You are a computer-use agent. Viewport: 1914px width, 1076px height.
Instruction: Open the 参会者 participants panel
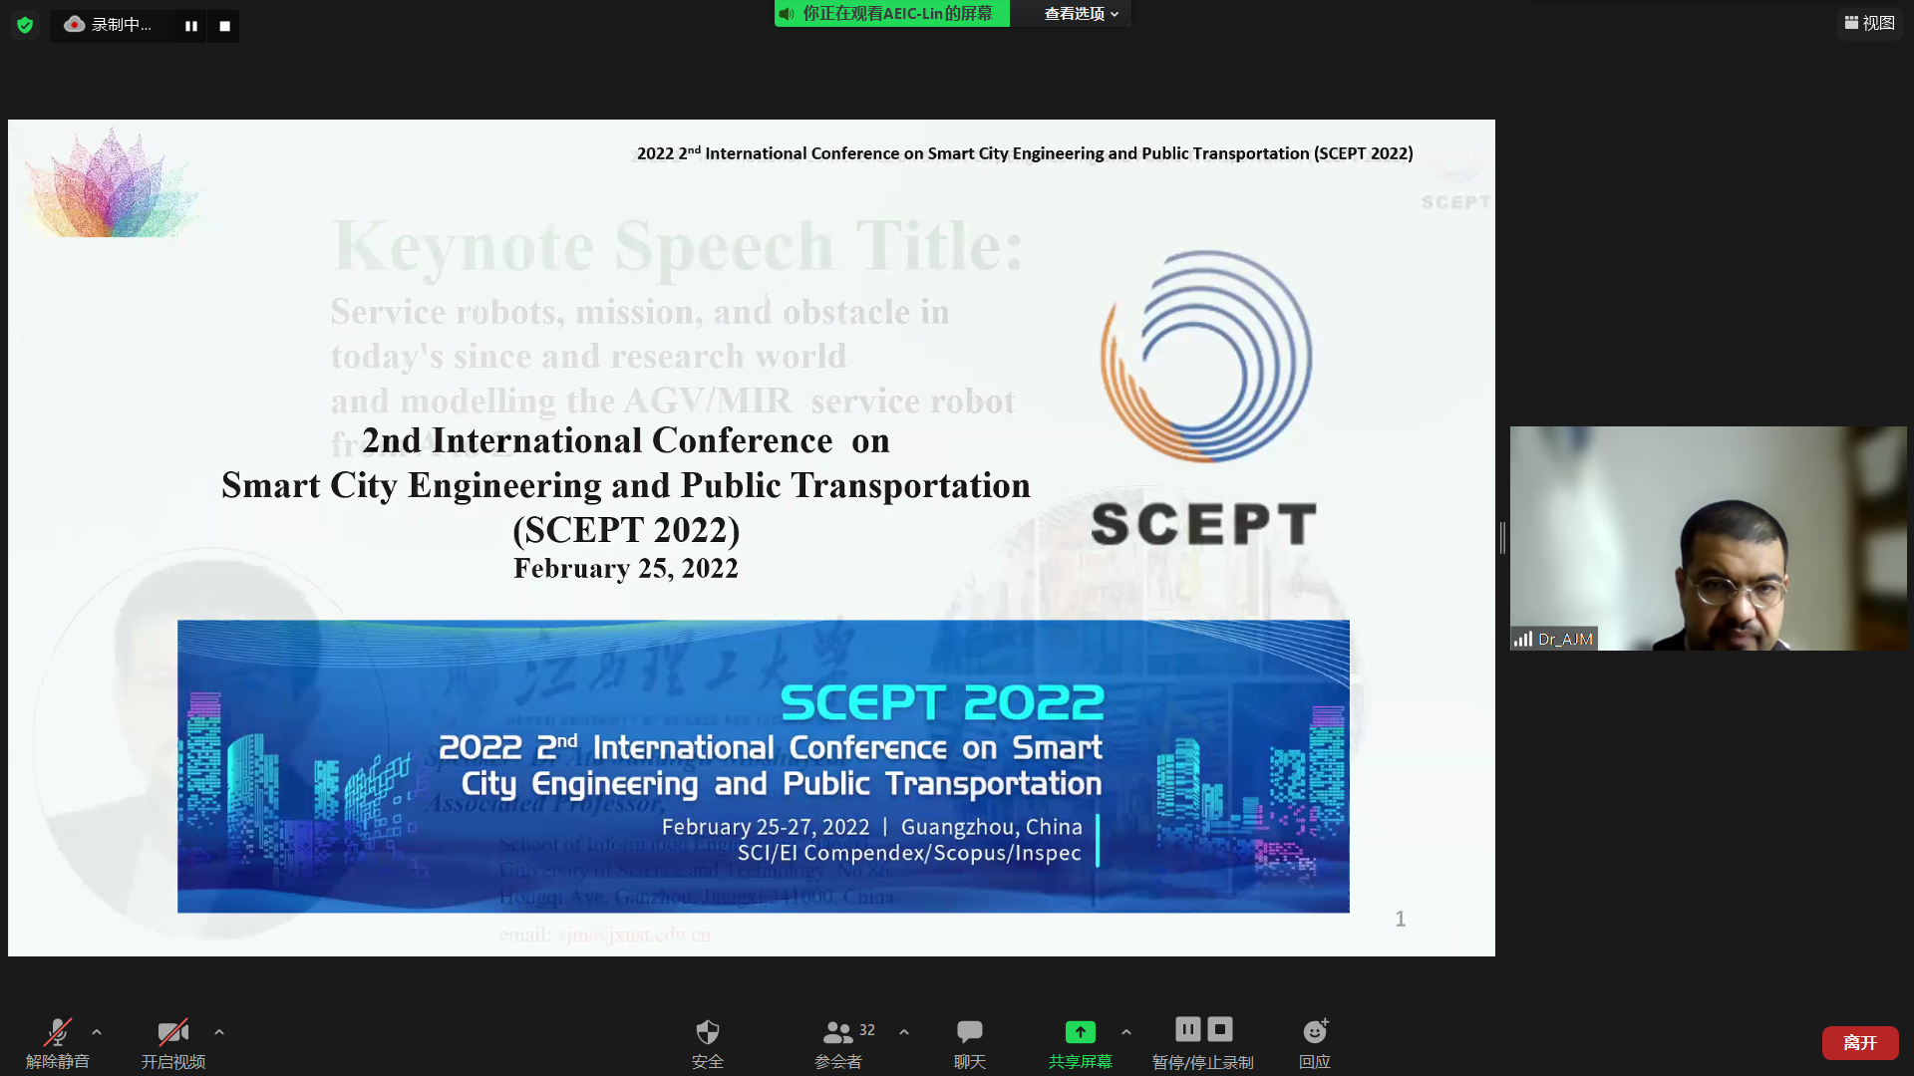click(840, 1043)
